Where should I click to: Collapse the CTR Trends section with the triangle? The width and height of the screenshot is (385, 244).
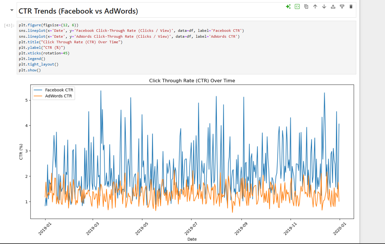(x=11, y=10)
